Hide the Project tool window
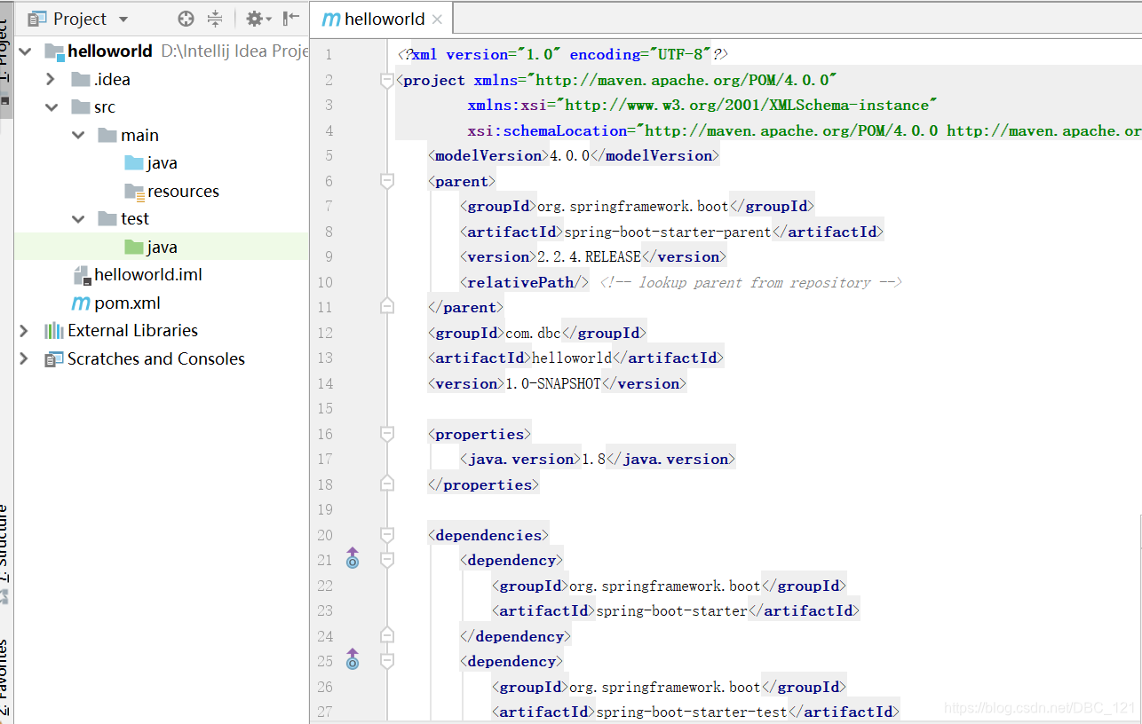 (291, 19)
